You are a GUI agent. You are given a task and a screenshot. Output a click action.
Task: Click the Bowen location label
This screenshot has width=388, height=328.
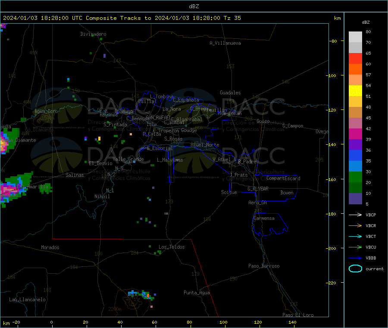pos(287,193)
